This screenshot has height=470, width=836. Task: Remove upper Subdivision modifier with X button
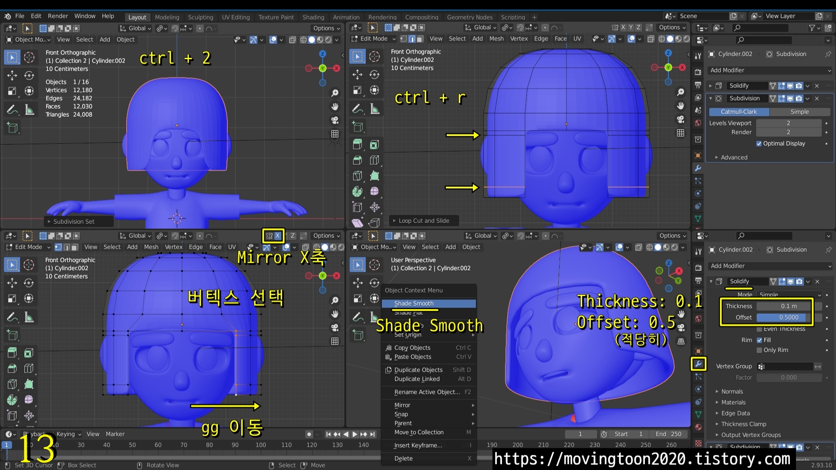(817, 99)
